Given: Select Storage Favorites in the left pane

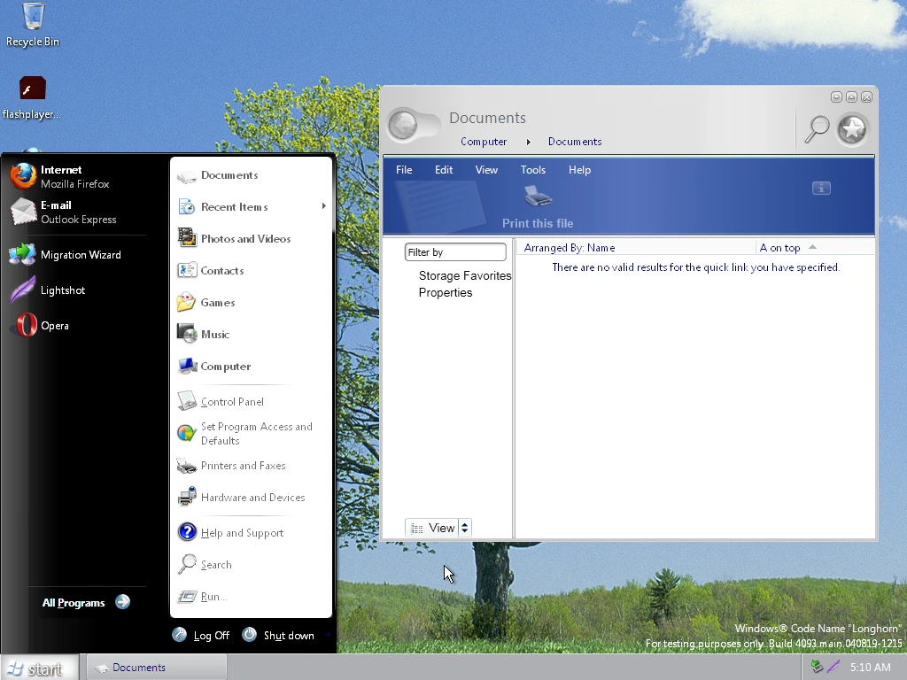Looking at the screenshot, I should (465, 275).
